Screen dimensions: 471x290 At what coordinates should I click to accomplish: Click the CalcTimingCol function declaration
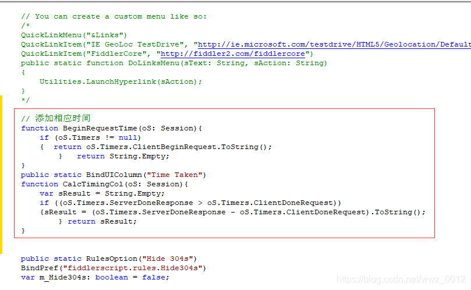coord(105,184)
